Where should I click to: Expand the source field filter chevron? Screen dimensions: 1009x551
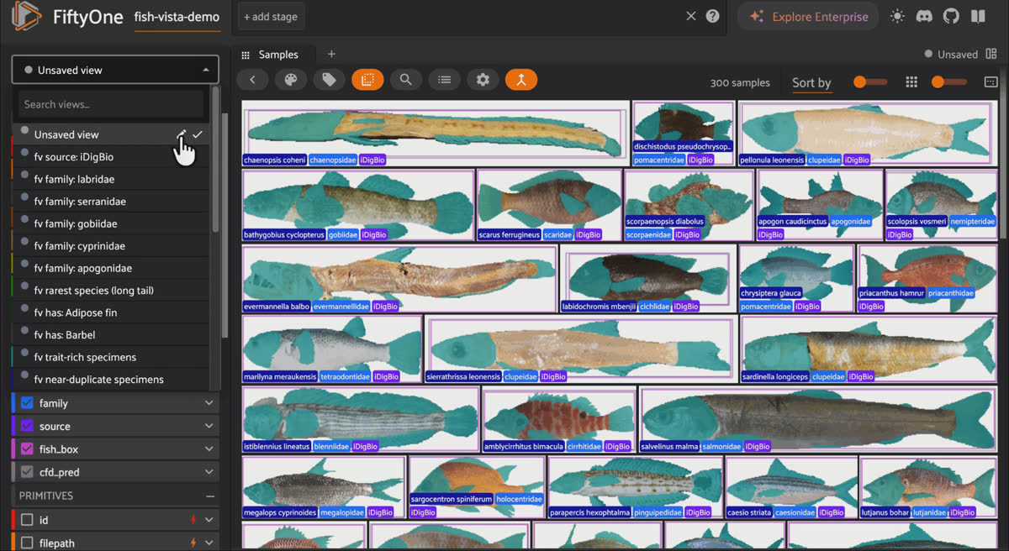(x=209, y=426)
